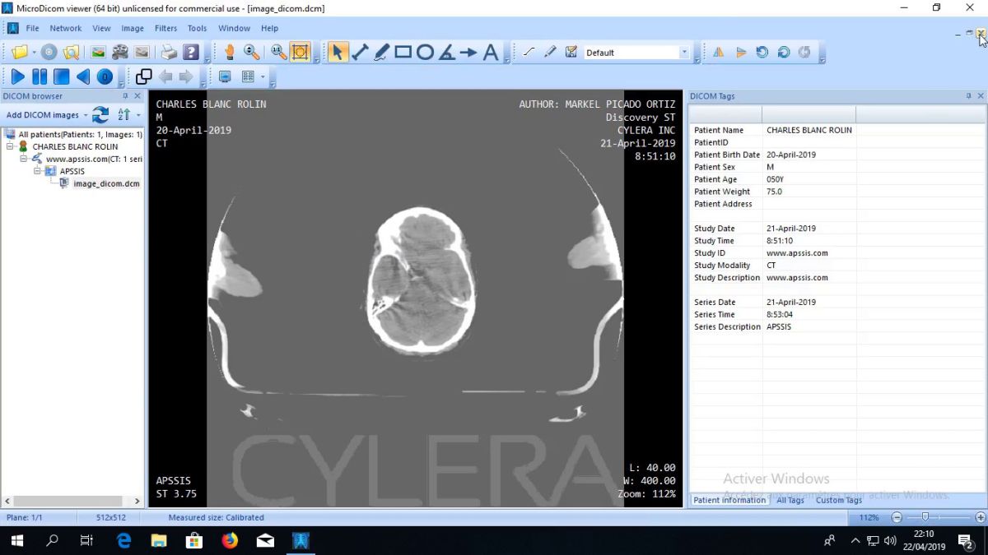
Task: Pick the Angle measurement tool
Action: 446,53
